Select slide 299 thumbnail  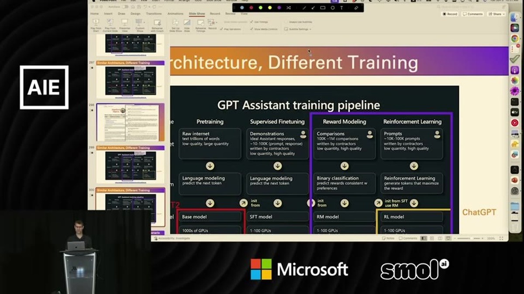click(x=130, y=166)
